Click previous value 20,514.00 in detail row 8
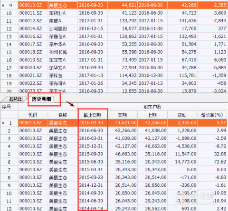Viewport: 228px width, 211px height. pos(156,177)
